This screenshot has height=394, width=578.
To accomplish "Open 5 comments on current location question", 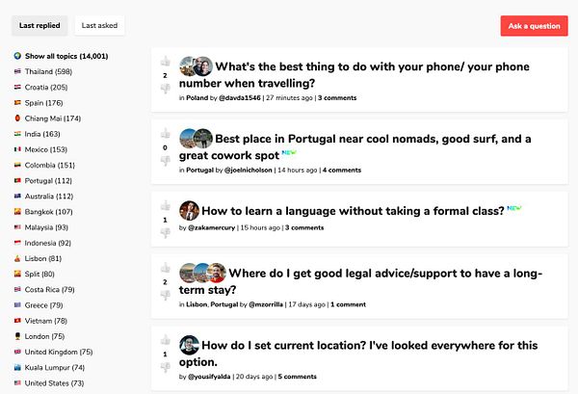I will click(297, 377).
